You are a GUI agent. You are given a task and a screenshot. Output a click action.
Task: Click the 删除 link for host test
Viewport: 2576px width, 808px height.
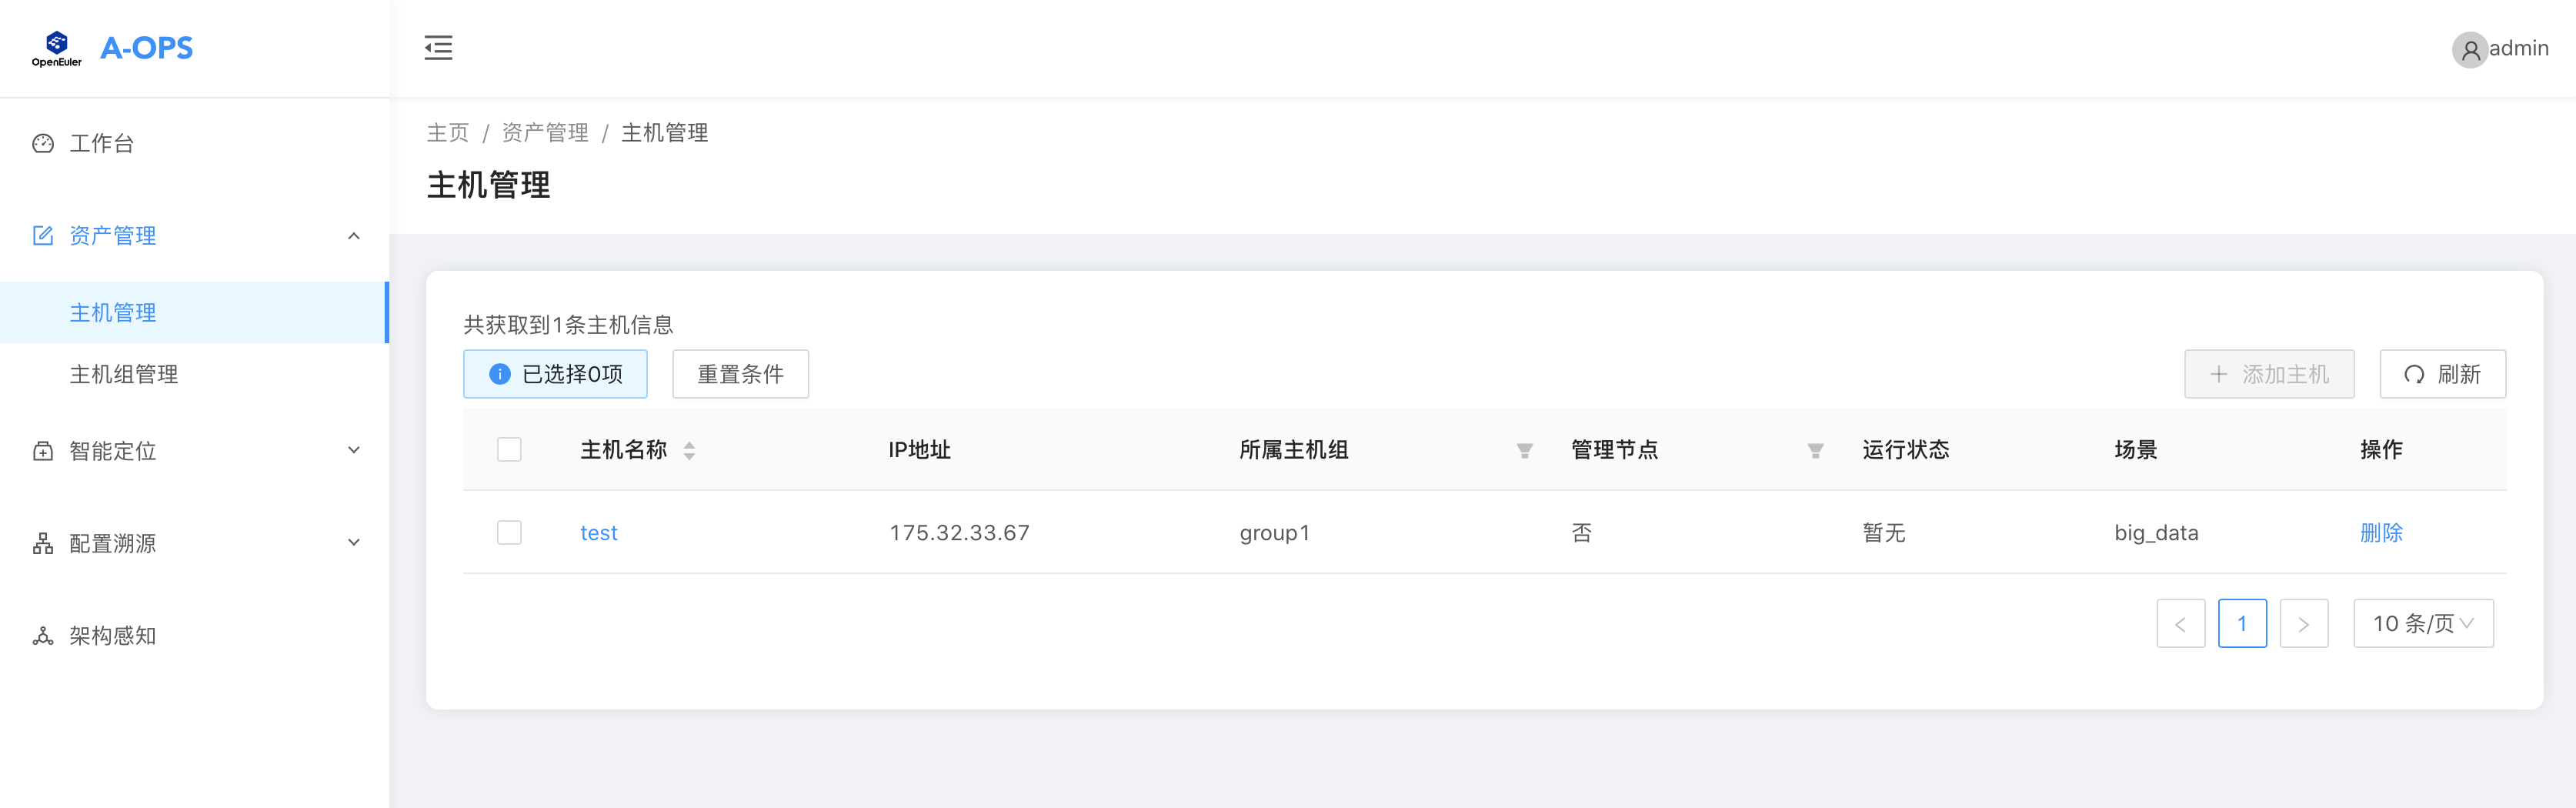2380,533
